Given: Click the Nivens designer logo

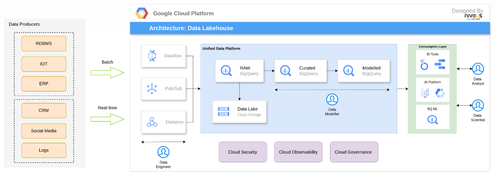Looking at the screenshot, I should [x=473, y=17].
